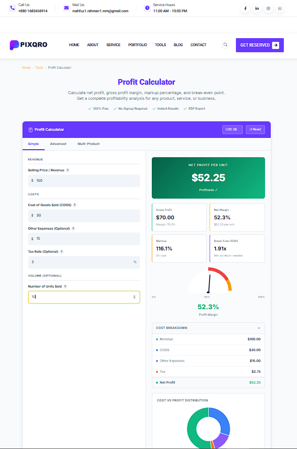The image size is (297, 449).
Task: Open the LinkedIn social icon
Action: 257,8
